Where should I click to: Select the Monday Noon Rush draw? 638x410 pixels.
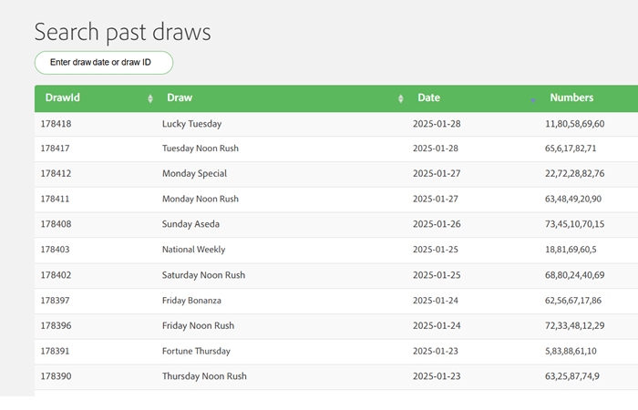point(200,199)
